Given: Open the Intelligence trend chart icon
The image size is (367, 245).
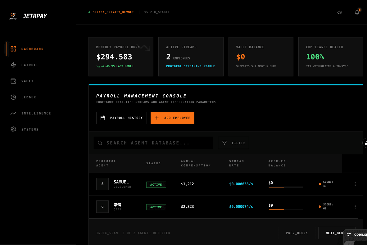Looking at the screenshot, I should pyautogui.click(x=13, y=113).
